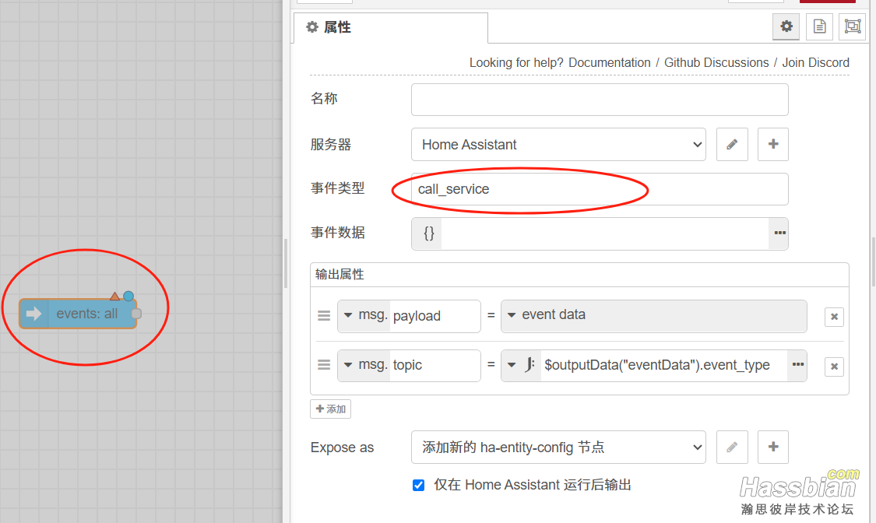Click the vertical scrollbar of properties panel
Screen dimensions: 876x523
click(x=874, y=261)
